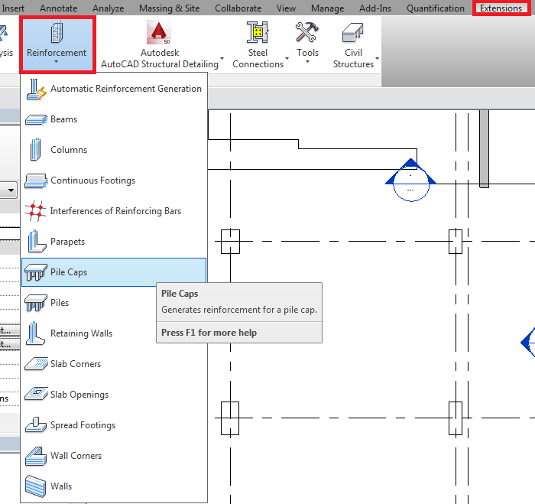535x504 pixels.
Task: Switch to the Add-Ins ribbon tab
Action: coord(375,8)
